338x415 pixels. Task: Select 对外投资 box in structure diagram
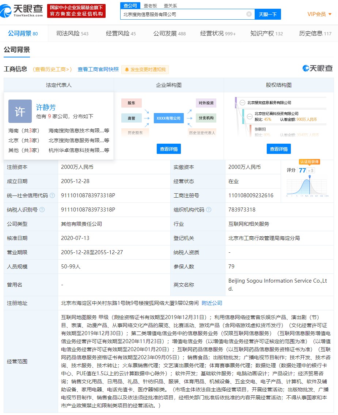pos(206,103)
